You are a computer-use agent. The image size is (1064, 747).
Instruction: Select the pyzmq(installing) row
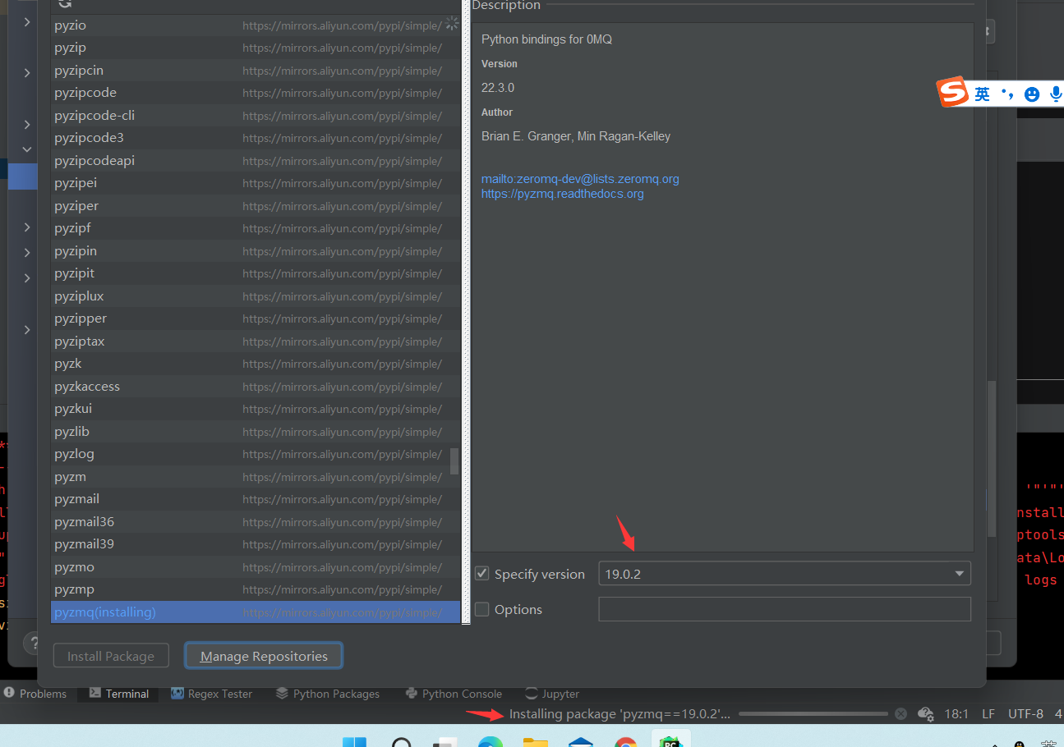(x=256, y=612)
